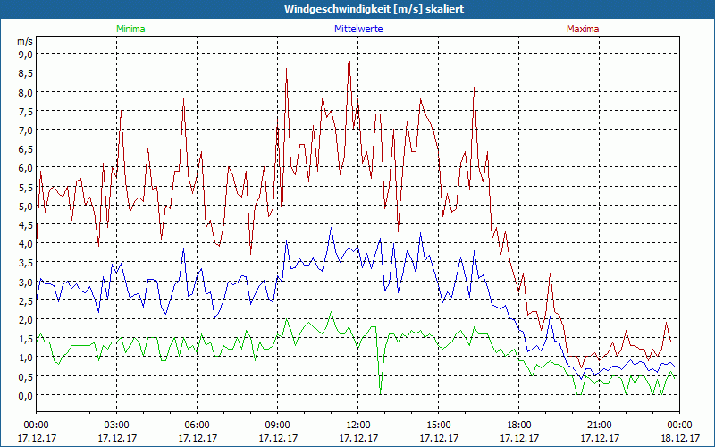715x447 pixels.
Task: Click the 2,0 y-axis value
Action: (x=25, y=320)
